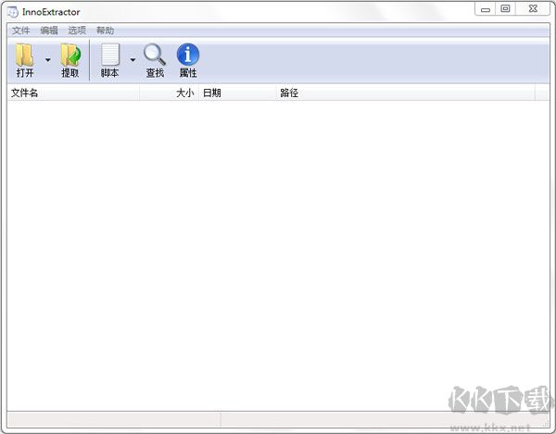This screenshot has height=434, width=556.
Task: Click the Find (查找) magnifier icon
Action: tap(155, 55)
